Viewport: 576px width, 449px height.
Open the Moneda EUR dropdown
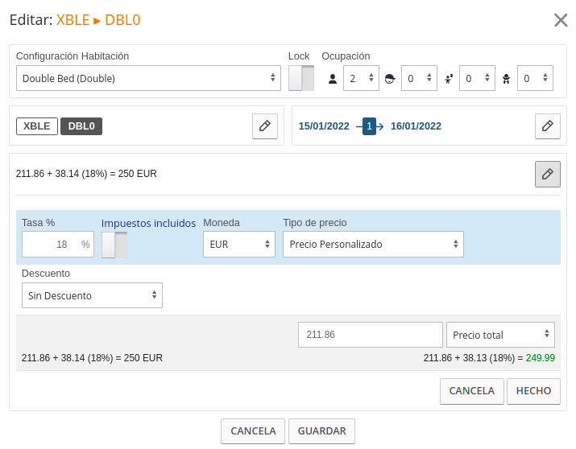239,245
